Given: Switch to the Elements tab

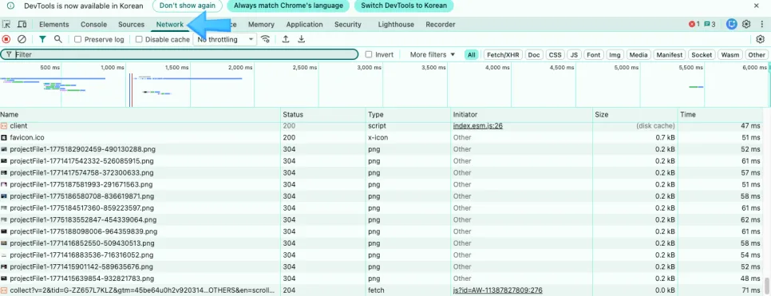Looking at the screenshot, I should coord(54,24).
